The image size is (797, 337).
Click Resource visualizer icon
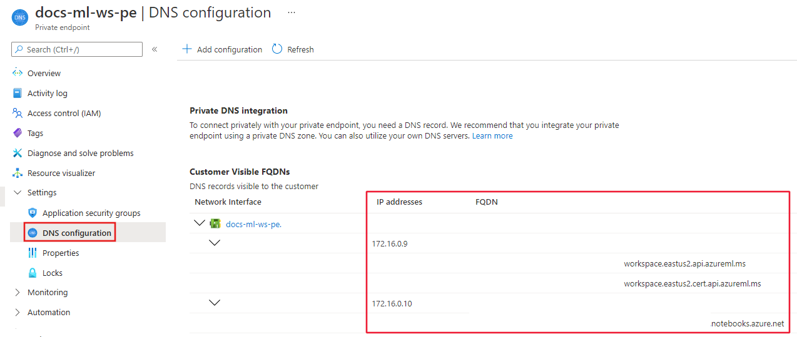pyautogui.click(x=18, y=173)
